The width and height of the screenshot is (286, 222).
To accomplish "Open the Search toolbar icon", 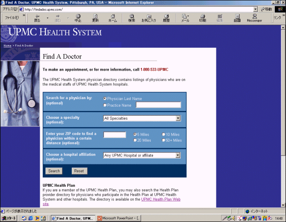I will tap(132, 18).
